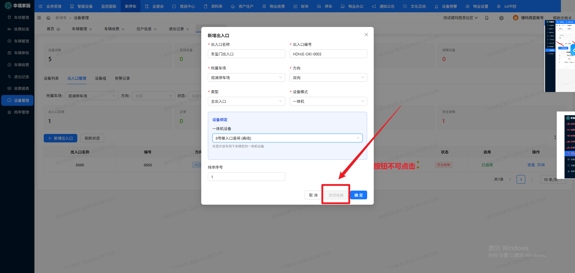The height and width of the screenshot is (273, 575).
Task: Click the notification bell icon
Action: tap(487, 18)
